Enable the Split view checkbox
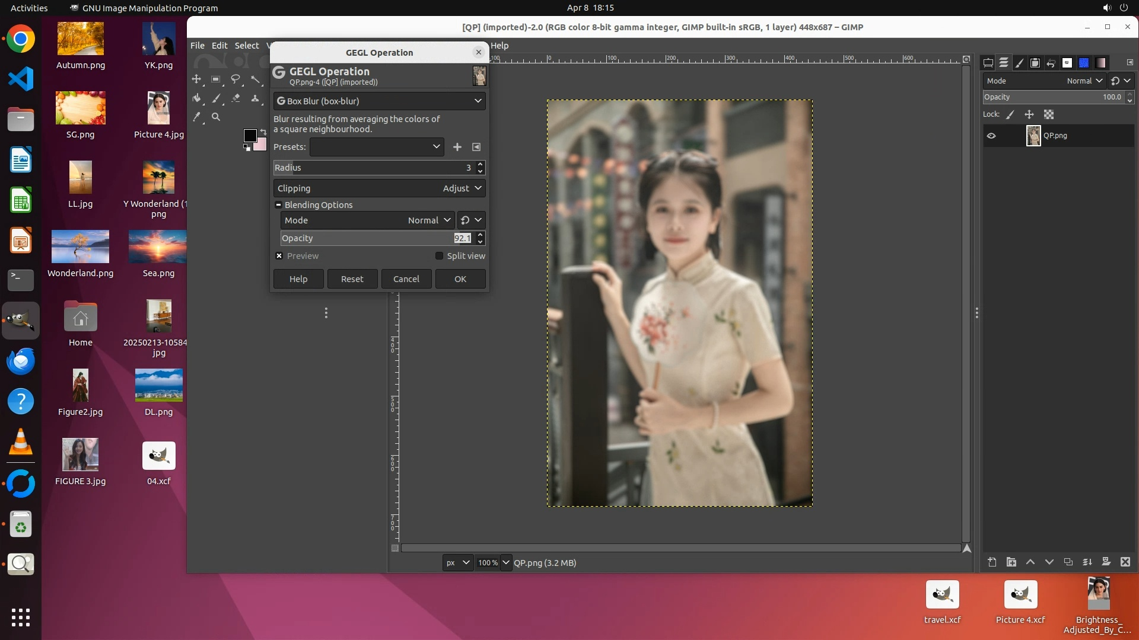The width and height of the screenshot is (1139, 640). 439,256
